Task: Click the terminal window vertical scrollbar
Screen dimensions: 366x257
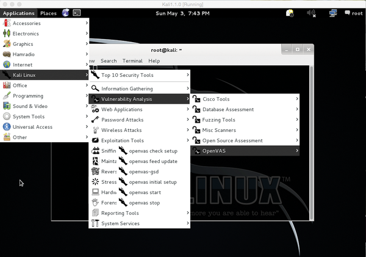Action: pos(311,142)
